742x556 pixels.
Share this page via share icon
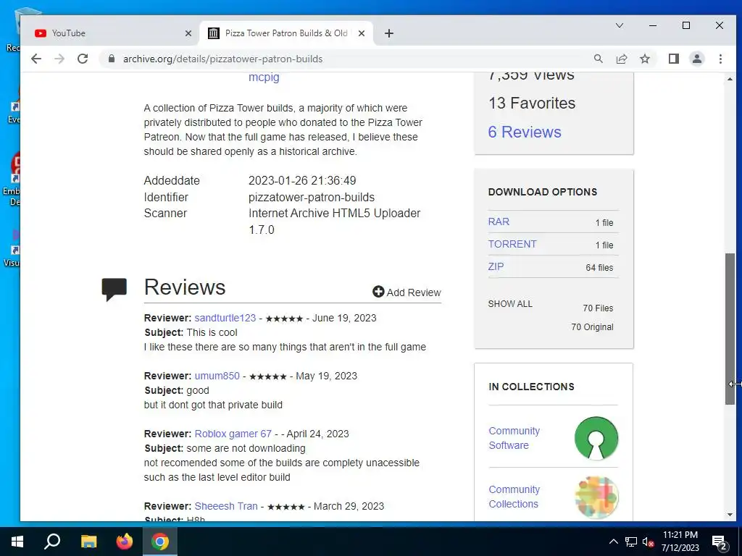pyautogui.click(x=621, y=59)
